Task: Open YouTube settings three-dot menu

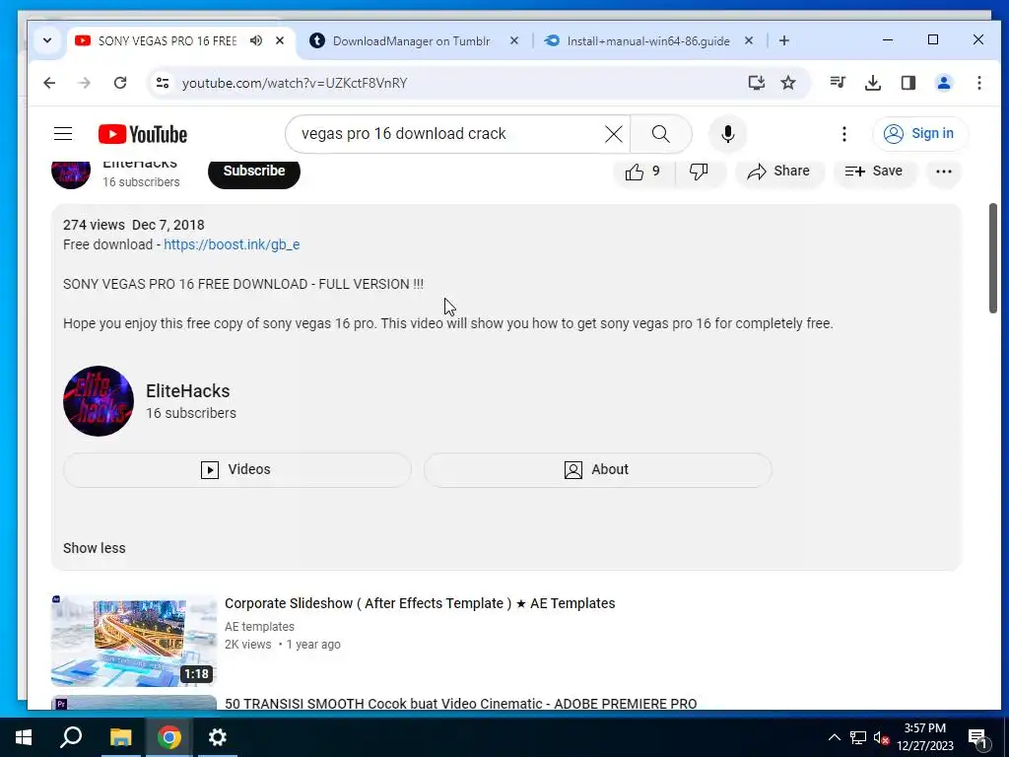Action: click(844, 134)
